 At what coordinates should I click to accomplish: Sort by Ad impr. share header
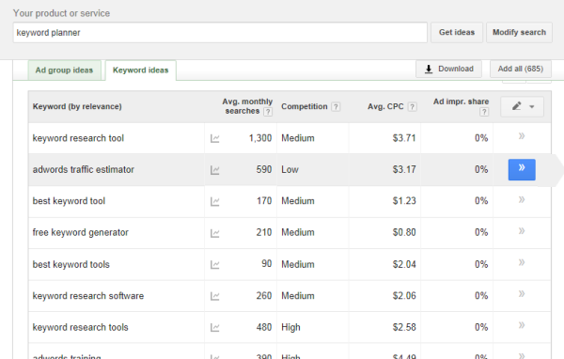(461, 101)
